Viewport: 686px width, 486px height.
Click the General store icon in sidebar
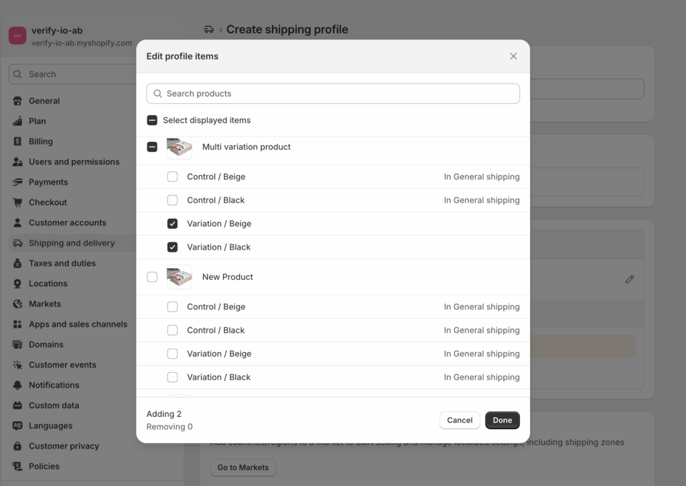17,101
